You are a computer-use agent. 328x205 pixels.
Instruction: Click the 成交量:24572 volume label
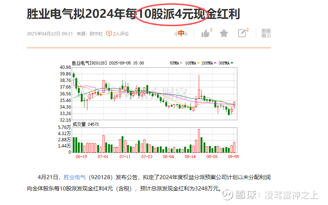tap(86, 124)
